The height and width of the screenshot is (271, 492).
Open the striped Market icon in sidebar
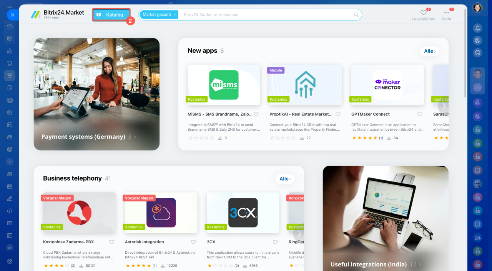coord(10,174)
